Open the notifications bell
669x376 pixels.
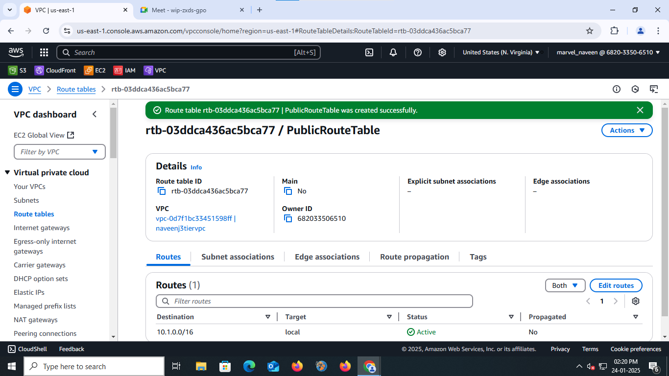point(393,52)
